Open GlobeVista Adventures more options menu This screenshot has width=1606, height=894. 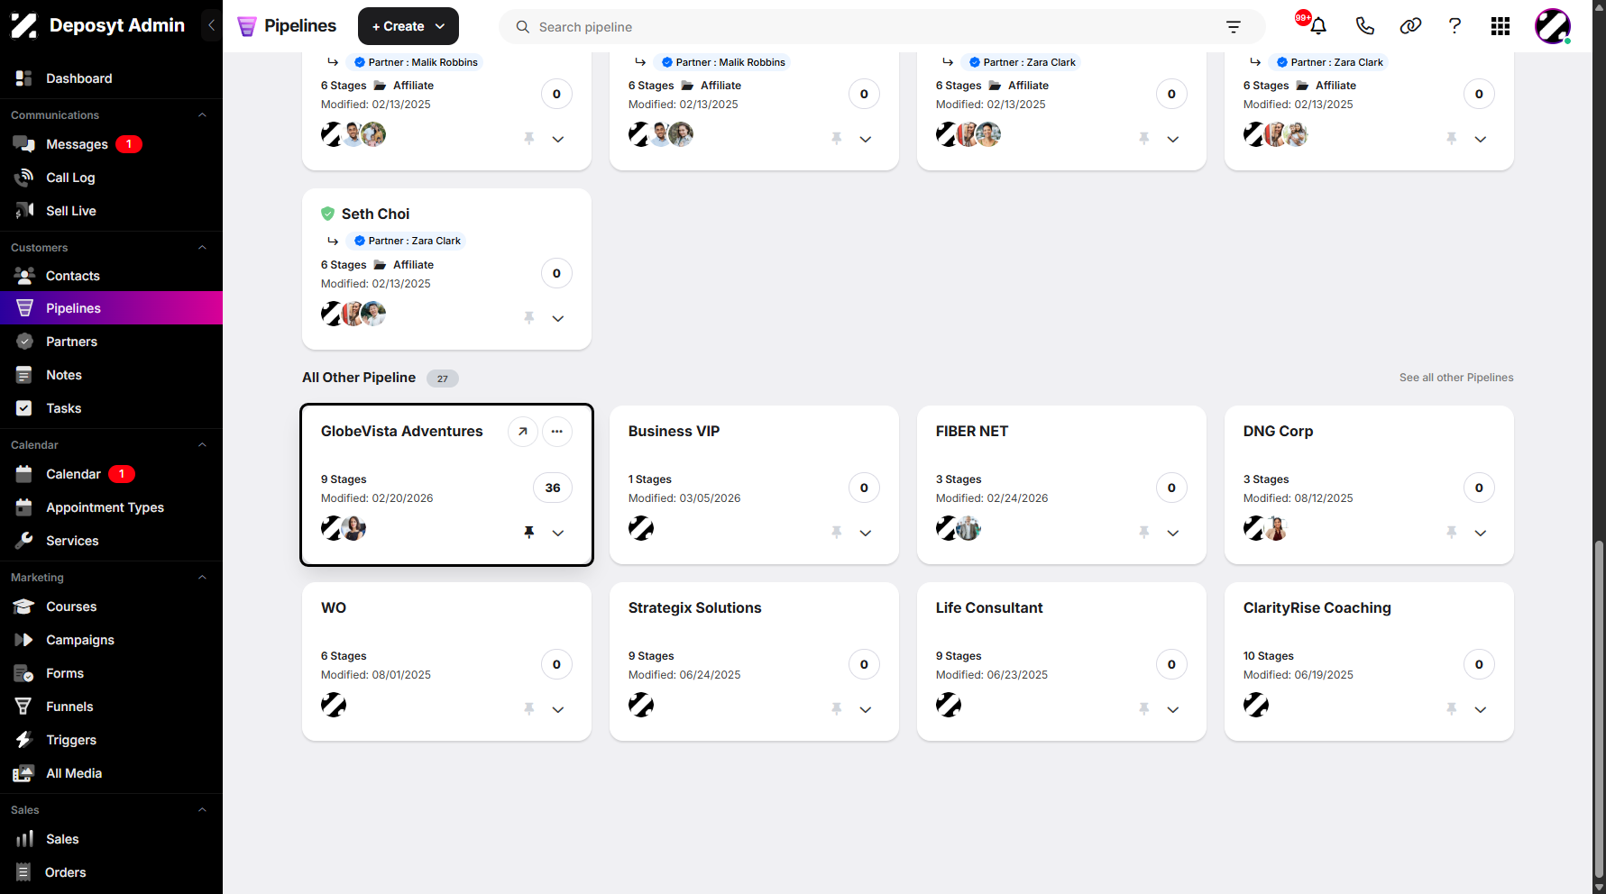tap(557, 432)
